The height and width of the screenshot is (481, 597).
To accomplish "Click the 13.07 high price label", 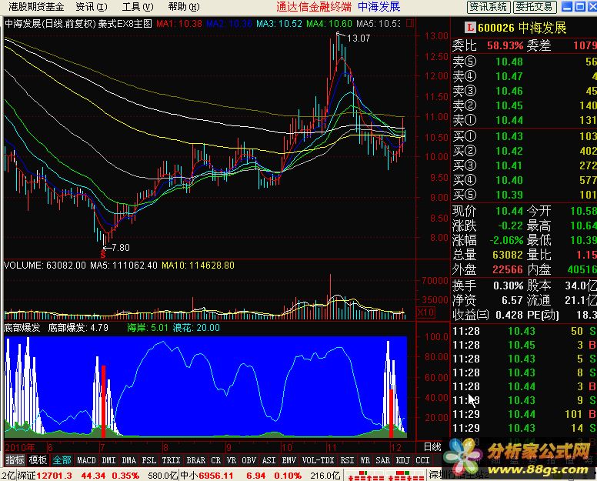I will click(x=359, y=38).
